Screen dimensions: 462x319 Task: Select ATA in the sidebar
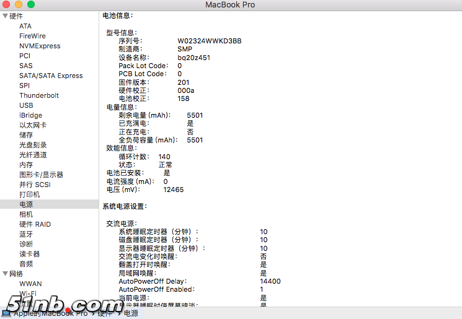point(25,26)
